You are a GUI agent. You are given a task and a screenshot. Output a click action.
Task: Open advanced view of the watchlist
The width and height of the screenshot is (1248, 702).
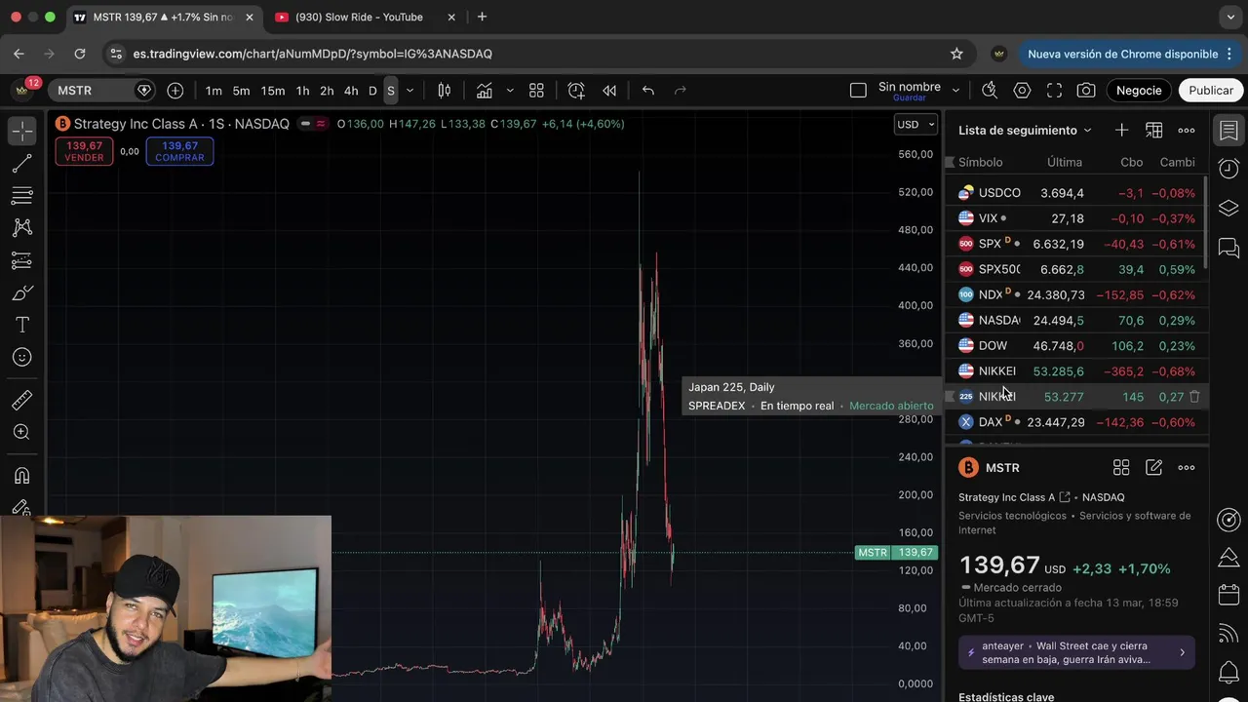pyautogui.click(x=1153, y=131)
